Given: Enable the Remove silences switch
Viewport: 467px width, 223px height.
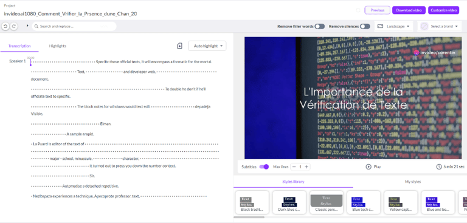Looking at the screenshot, I should pos(365,26).
